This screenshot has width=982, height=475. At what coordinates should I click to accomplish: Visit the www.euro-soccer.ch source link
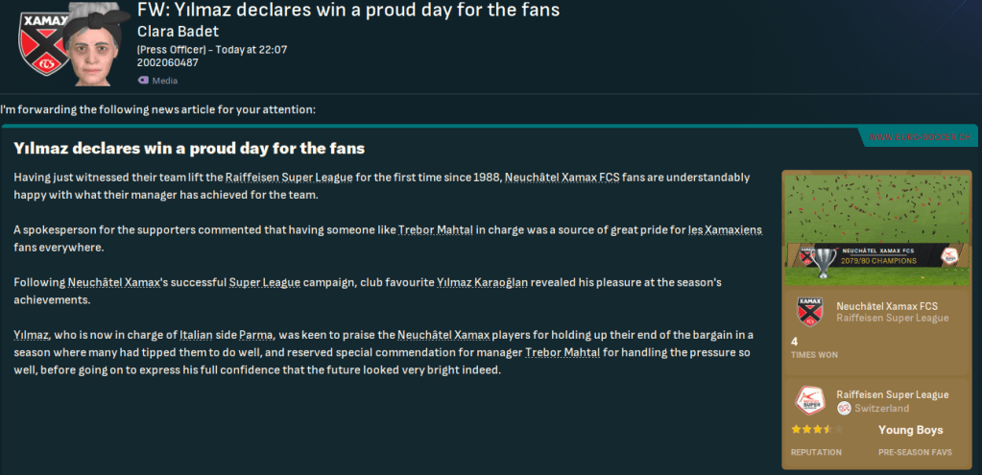pyautogui.click(x=922, y=138)
